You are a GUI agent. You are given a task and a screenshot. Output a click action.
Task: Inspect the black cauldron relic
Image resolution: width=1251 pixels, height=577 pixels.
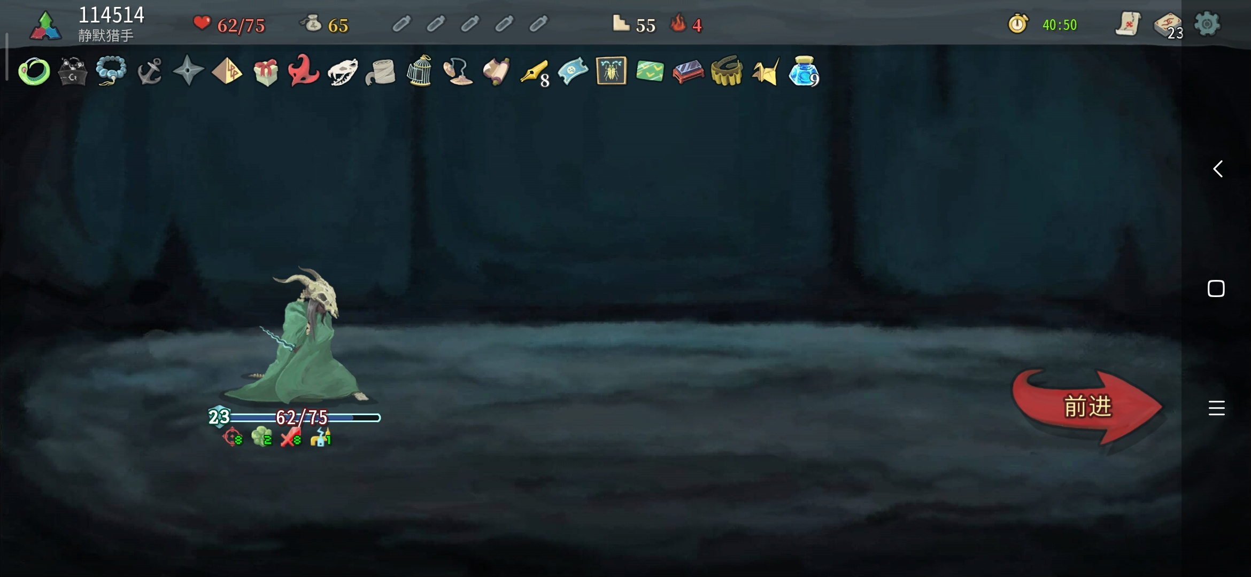pos(73,72)
